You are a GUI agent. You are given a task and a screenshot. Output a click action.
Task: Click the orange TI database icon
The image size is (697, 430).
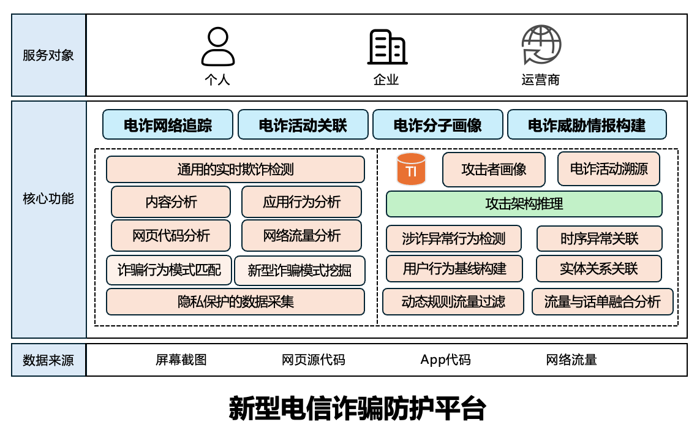pyautogui.click(x=411, y=169)
